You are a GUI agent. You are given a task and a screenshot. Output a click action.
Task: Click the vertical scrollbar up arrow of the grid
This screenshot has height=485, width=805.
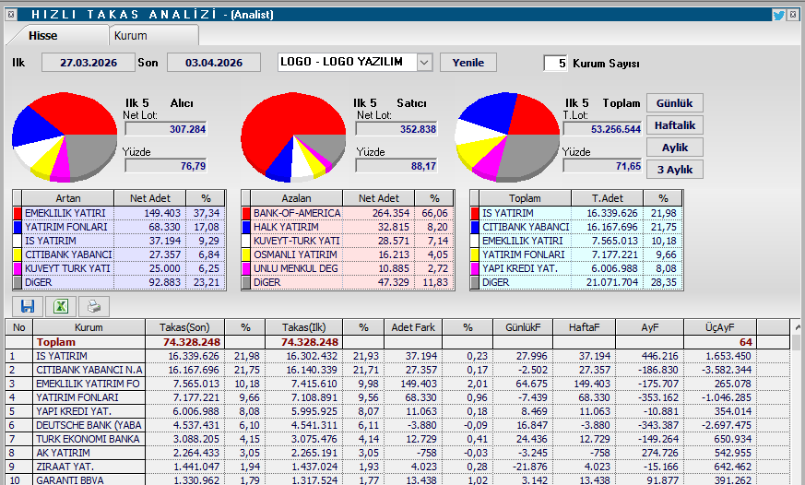pos(797,327)
